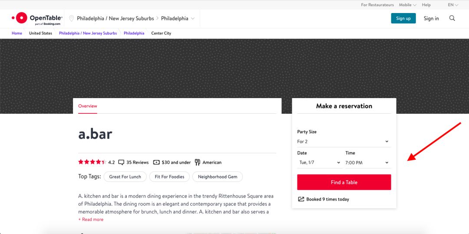Click the cuisine fork and knife icon
469x234 pixels.
(198, 162)
